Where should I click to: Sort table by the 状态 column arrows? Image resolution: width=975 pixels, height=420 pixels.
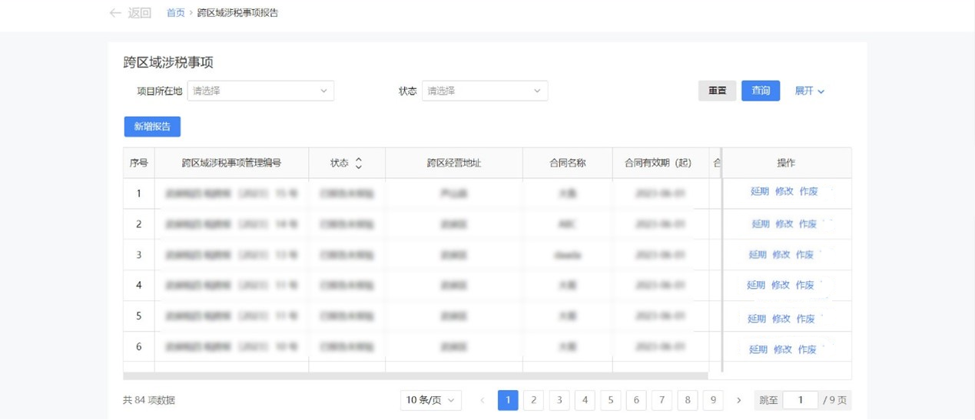tap(358, 163)
